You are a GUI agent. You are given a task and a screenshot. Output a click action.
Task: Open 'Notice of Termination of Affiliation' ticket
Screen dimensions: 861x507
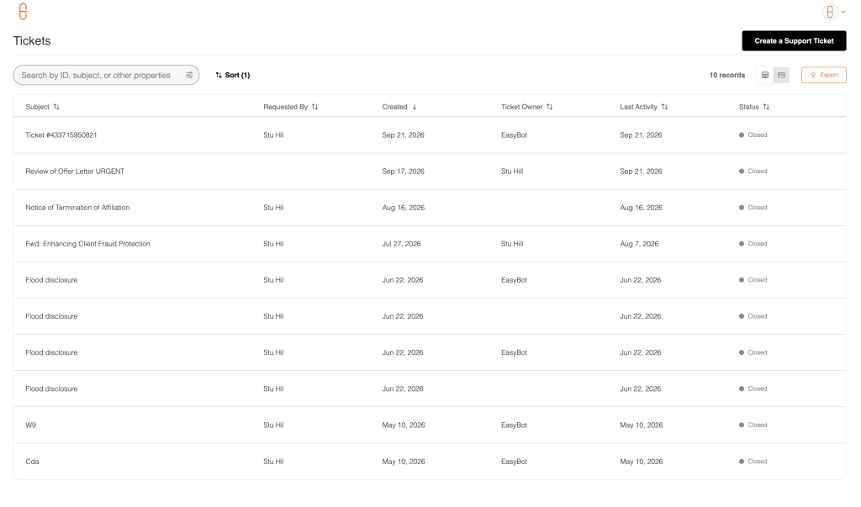pos(77,208)
